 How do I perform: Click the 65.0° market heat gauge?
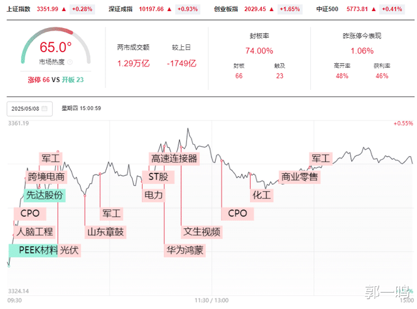(x=56, y=45)
